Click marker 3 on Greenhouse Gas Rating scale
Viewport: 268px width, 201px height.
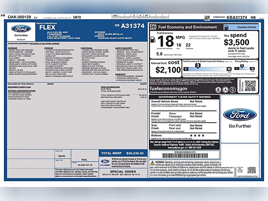tap(198, 66)
